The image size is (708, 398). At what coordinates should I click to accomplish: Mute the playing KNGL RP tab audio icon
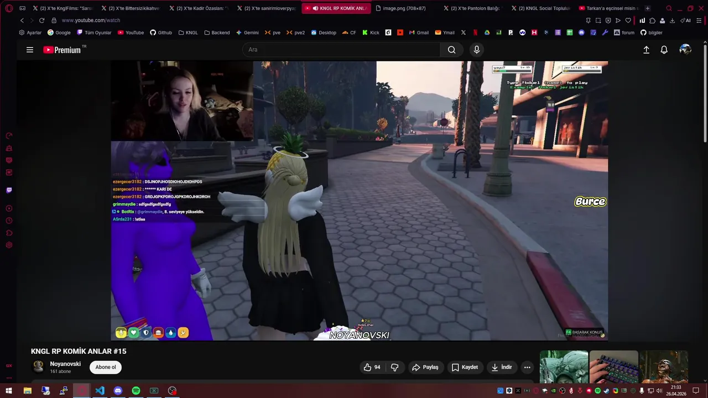(x=315, y=8)
